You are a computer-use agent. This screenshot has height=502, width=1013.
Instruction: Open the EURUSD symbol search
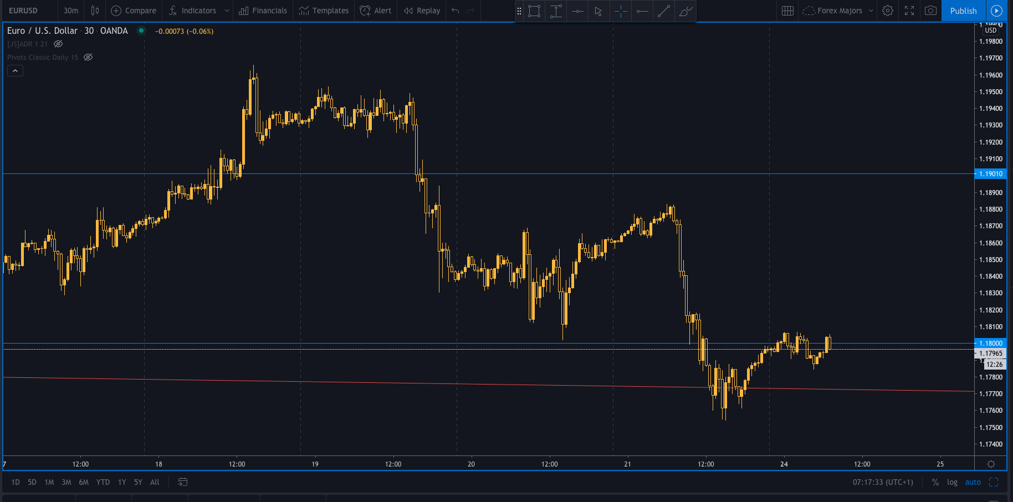coord(23,11)
